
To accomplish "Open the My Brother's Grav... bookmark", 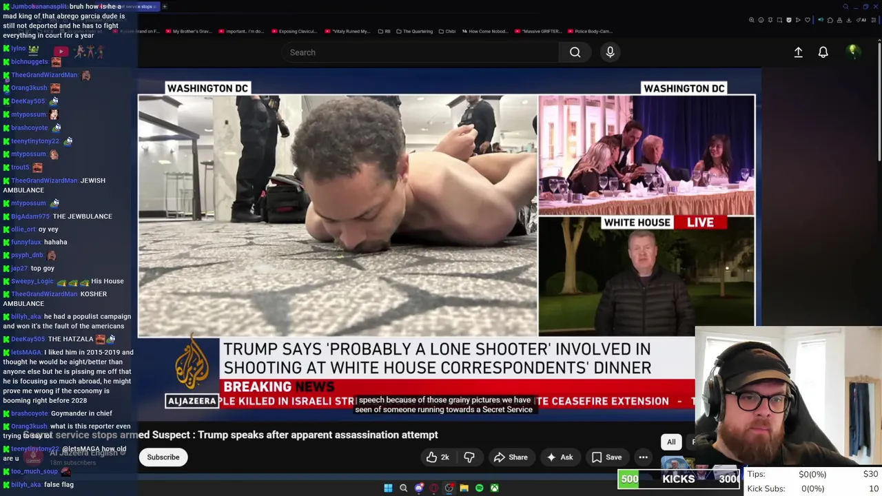I will pyautogui.click(x=188, y=31).
